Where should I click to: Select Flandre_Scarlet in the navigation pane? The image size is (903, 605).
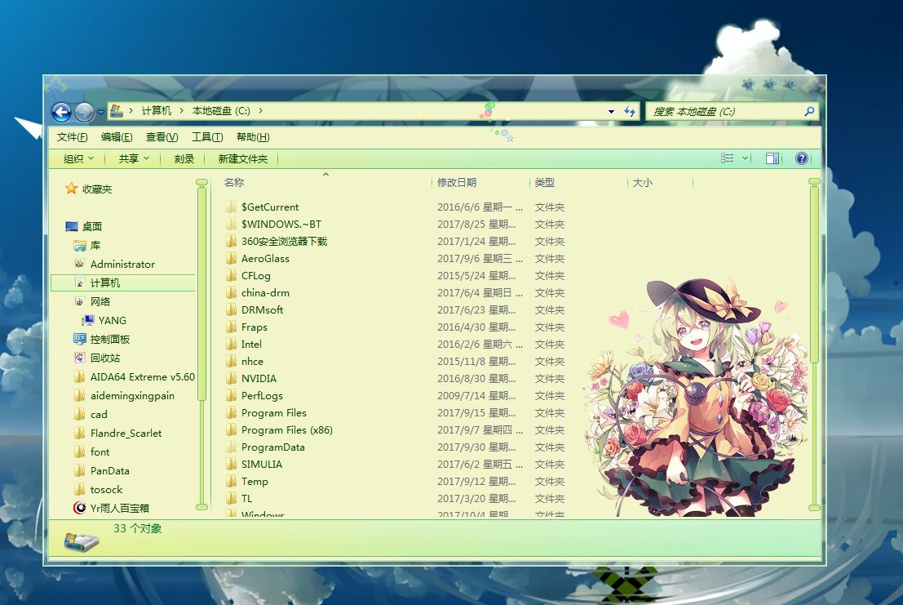[x=126, y=434]
